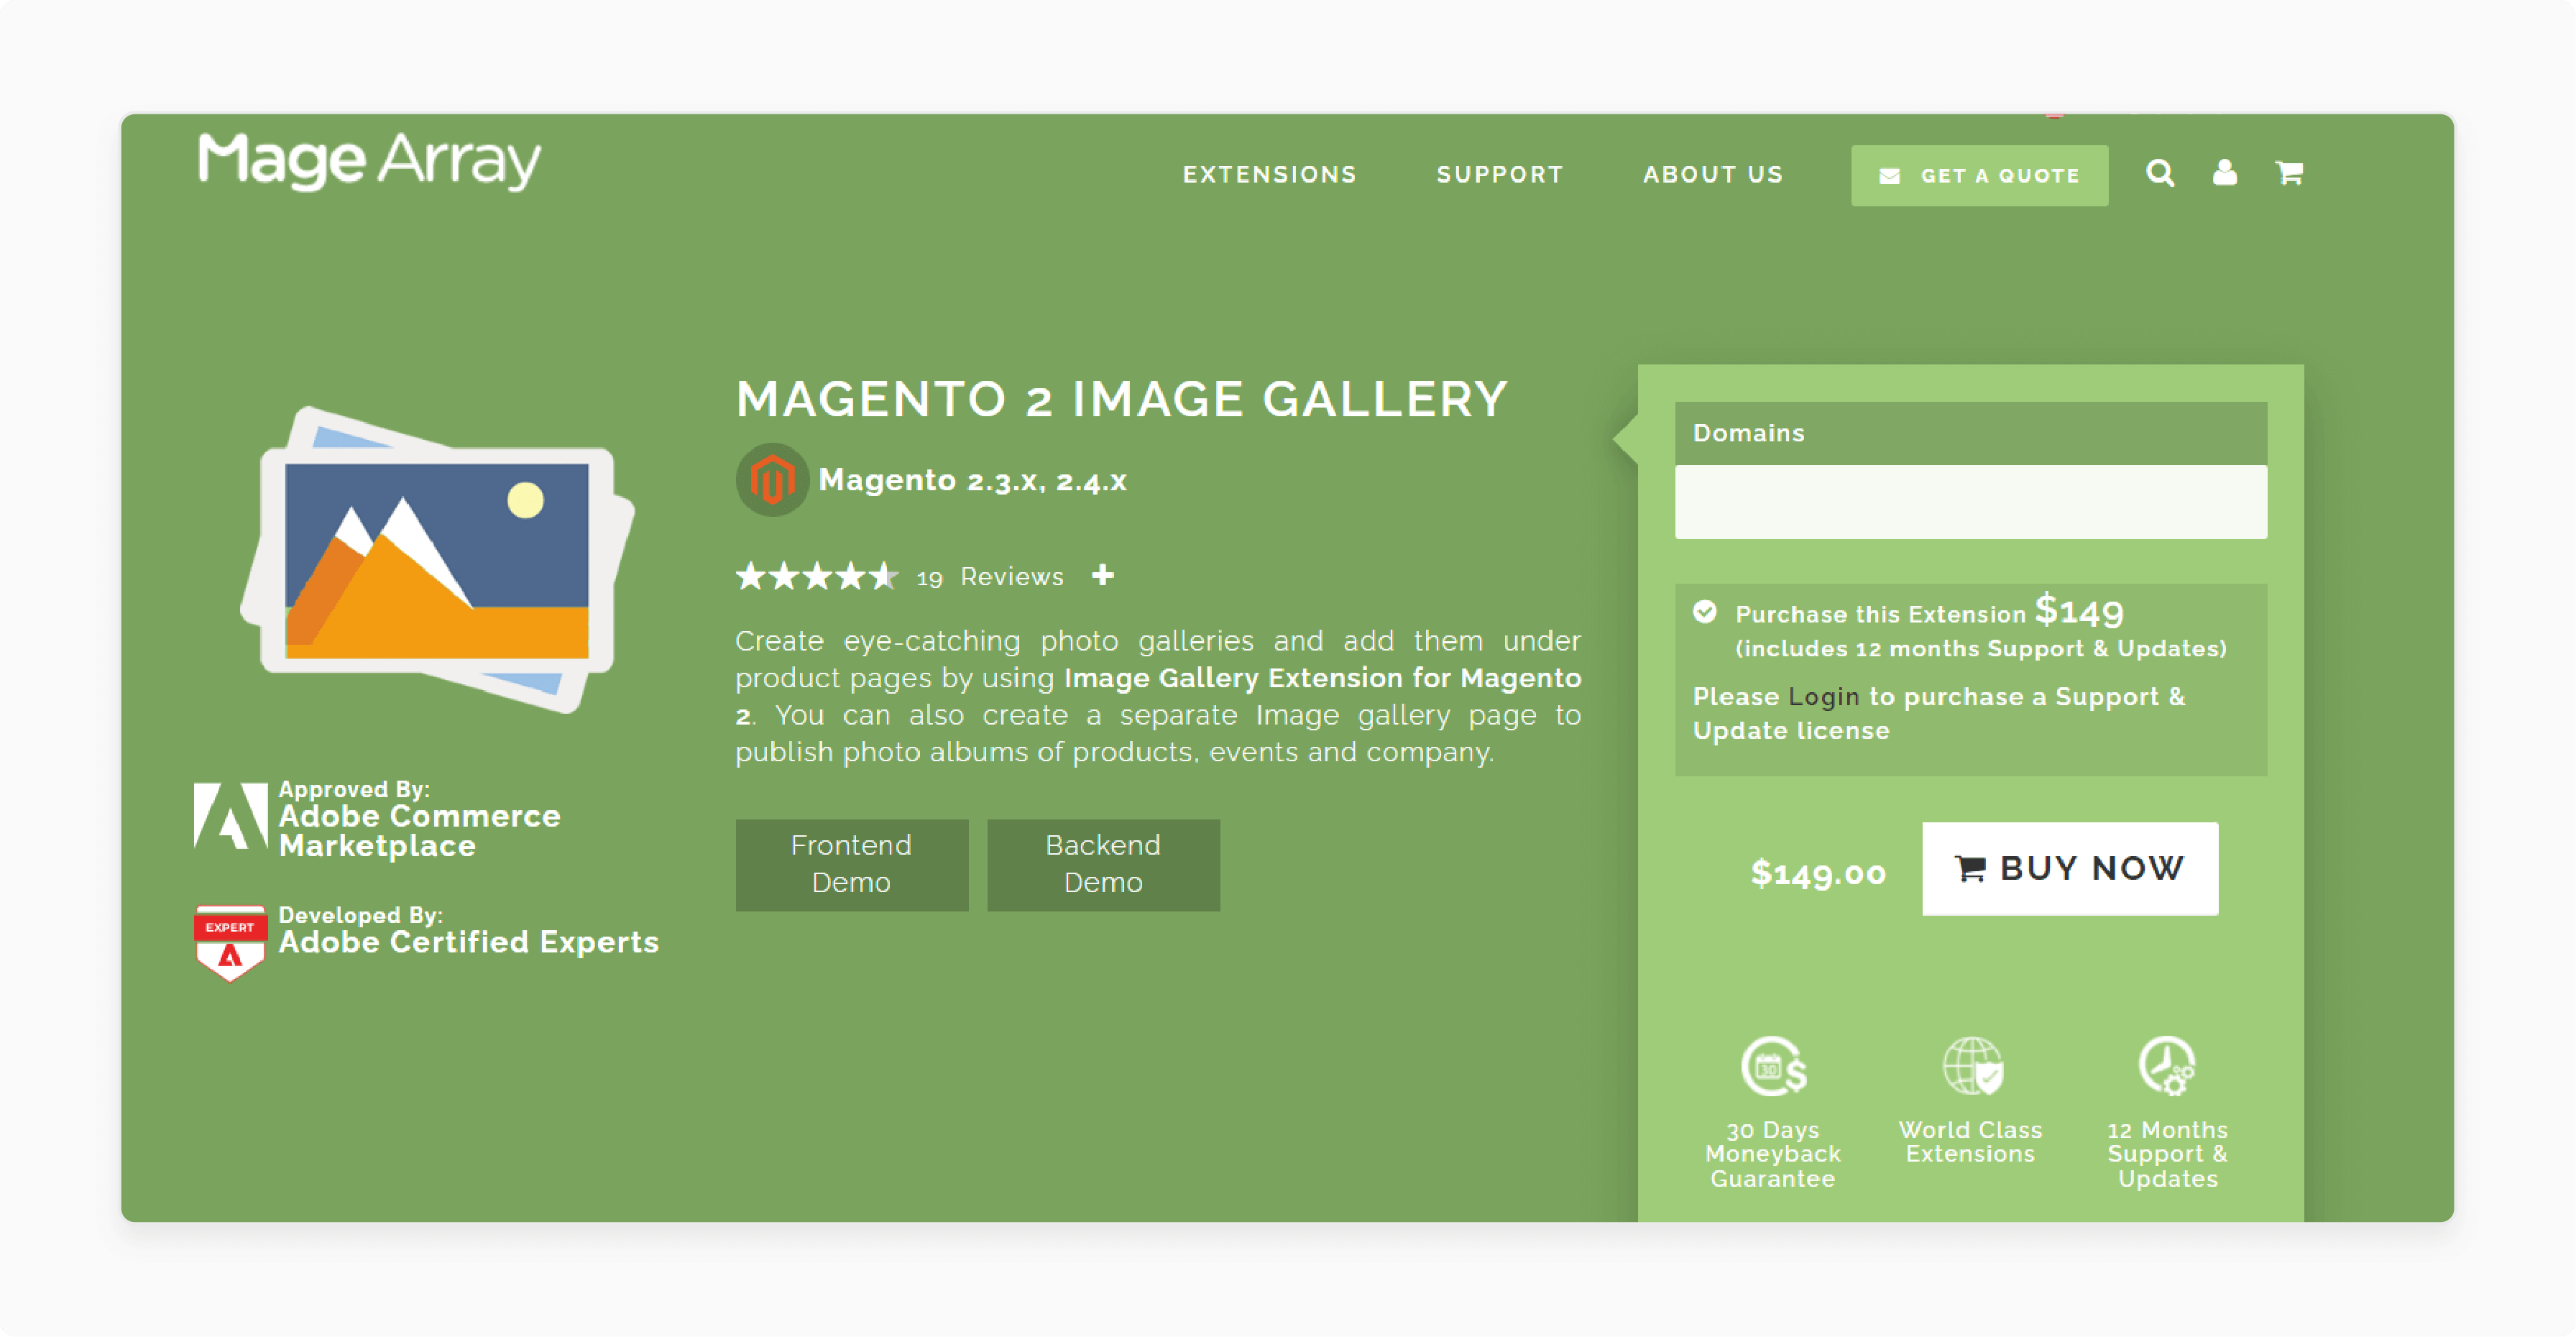The width and height of the screenshot is (2576, 1337).
Task: Click the $149.00 price text
Action: point(1818,873)
